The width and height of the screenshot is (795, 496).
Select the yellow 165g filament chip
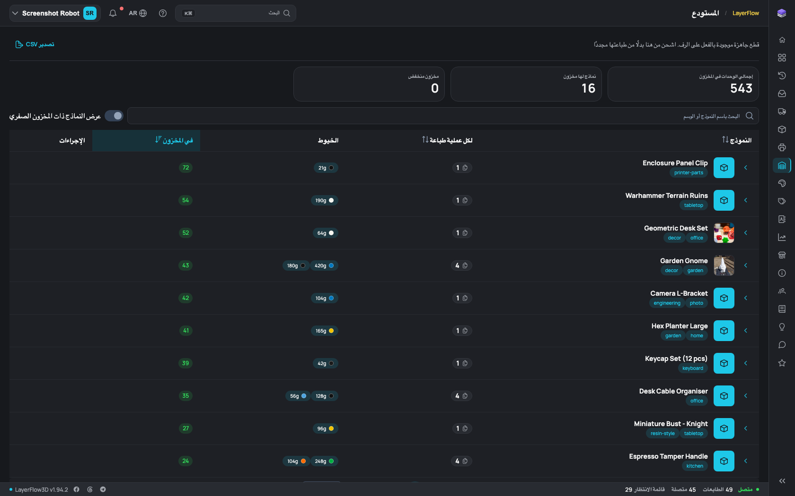pos(325,331)
